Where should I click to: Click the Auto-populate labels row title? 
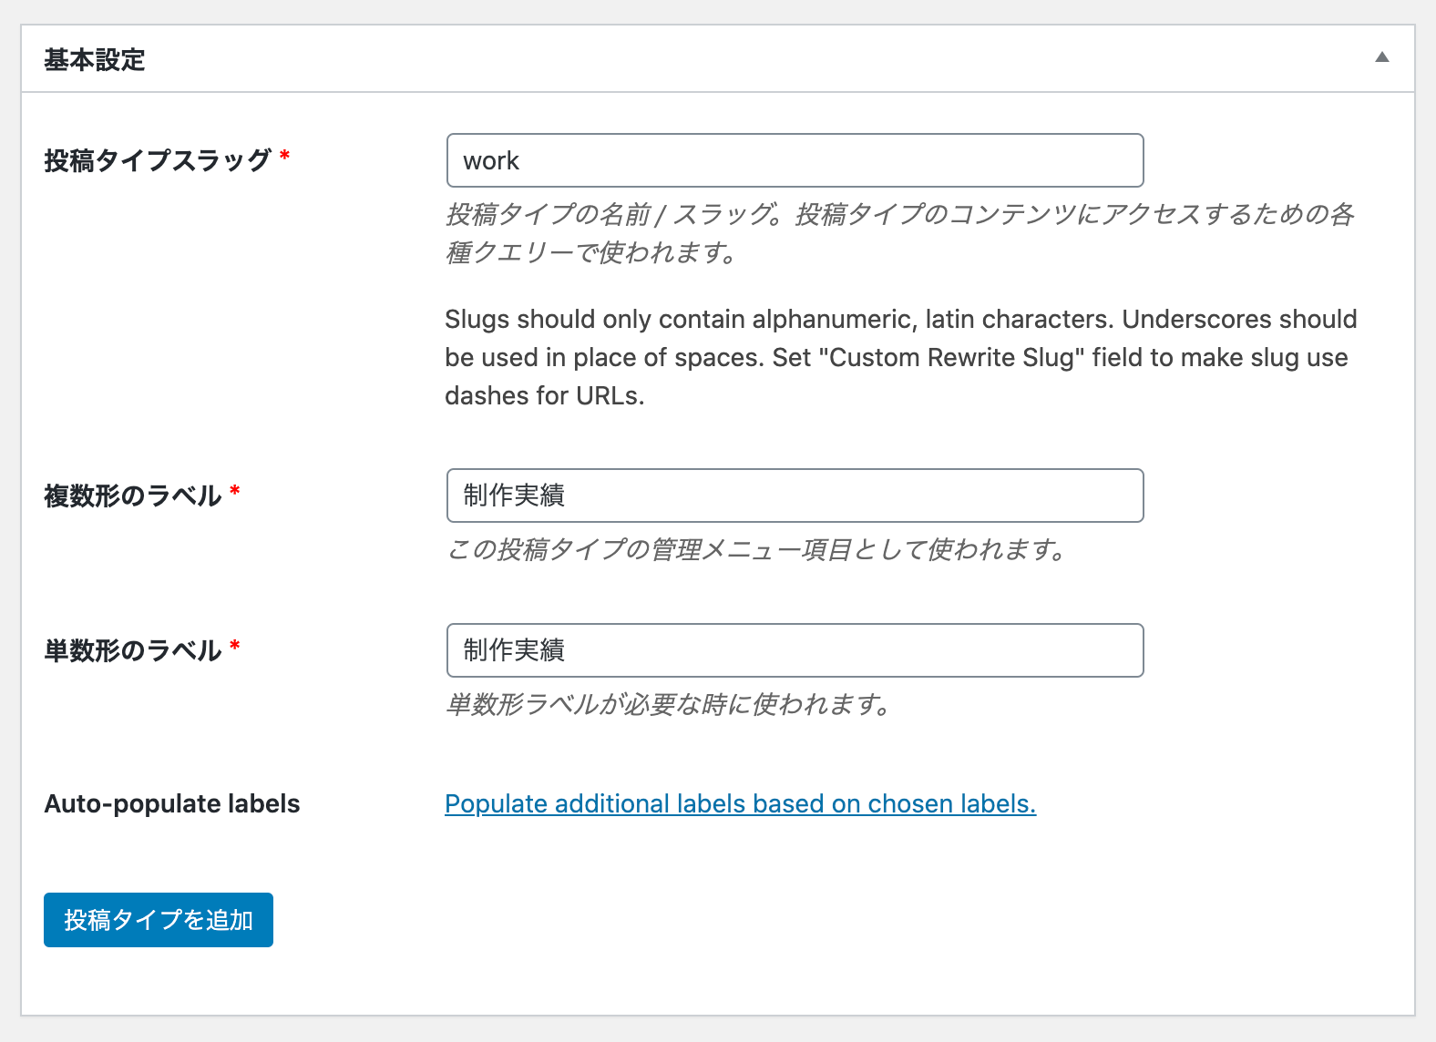coord(172,803)
